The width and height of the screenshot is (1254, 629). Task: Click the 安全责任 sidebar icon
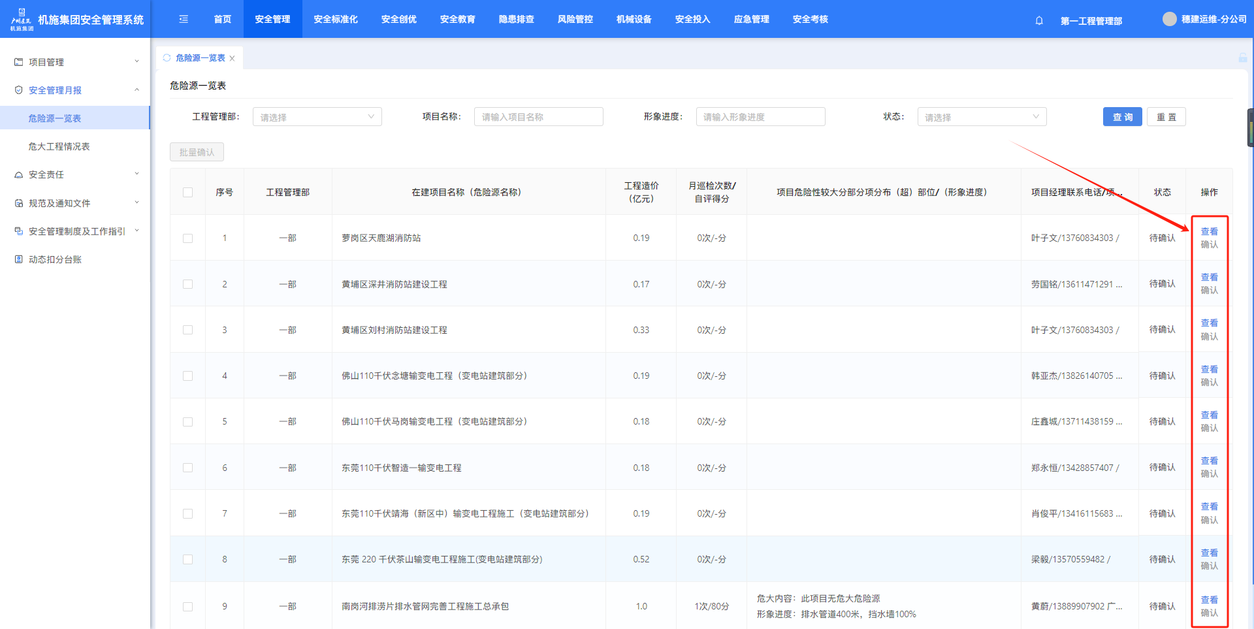(18, 175)
